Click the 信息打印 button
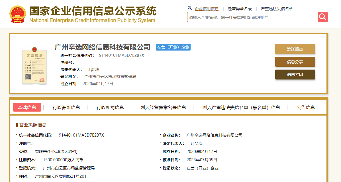Screen dimensions: 341x182 tap(295, 75)
